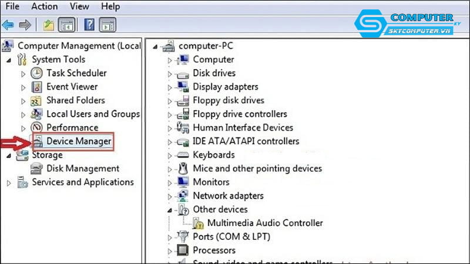Expand Services and Applications arrow
Screen dimensions: 470x264
(9, 183)
